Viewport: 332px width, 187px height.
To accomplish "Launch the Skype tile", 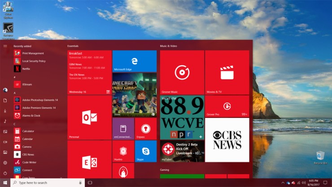I will click(146, 151).
